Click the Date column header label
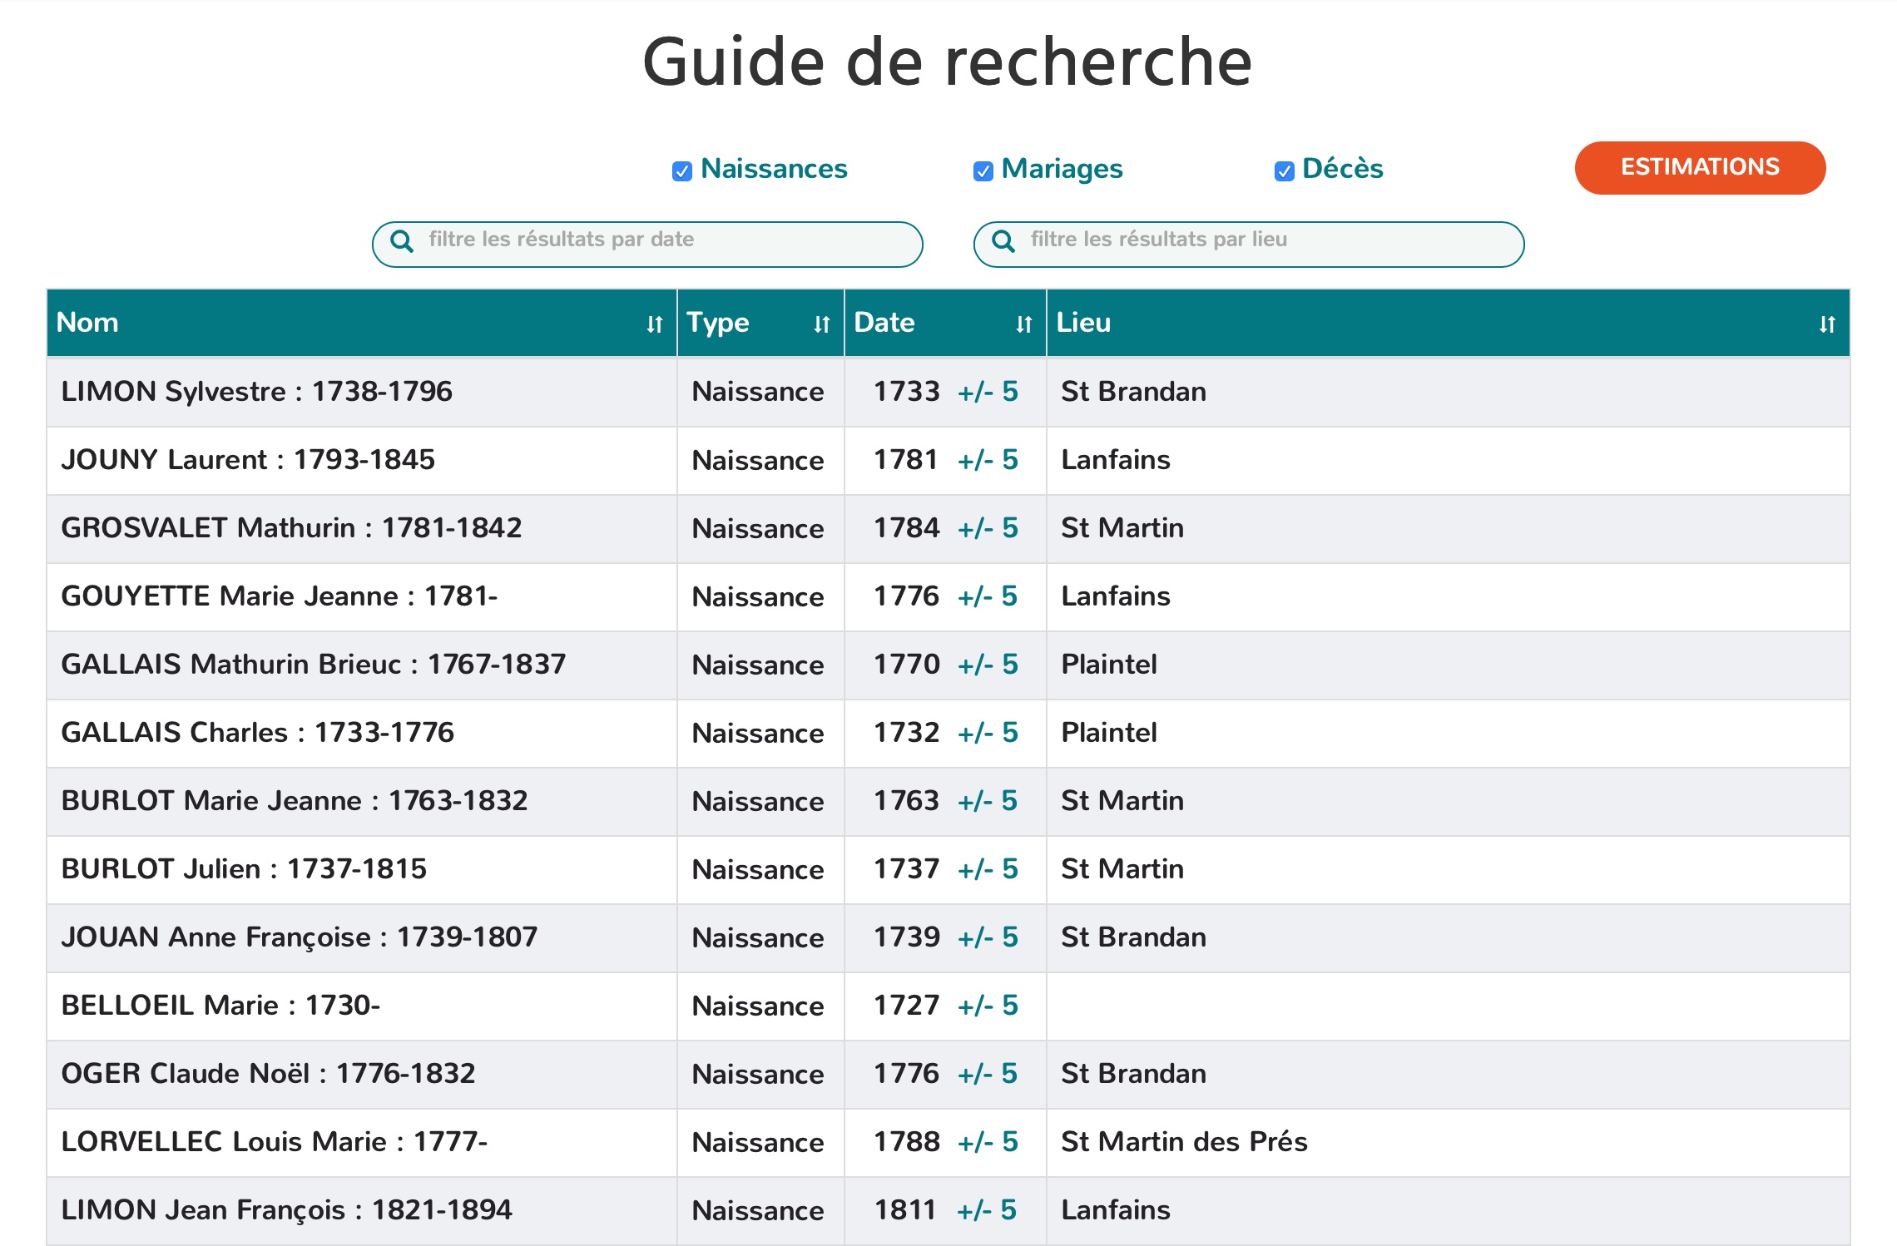Screen dimensions: 1897x1246 pos(884,323)
